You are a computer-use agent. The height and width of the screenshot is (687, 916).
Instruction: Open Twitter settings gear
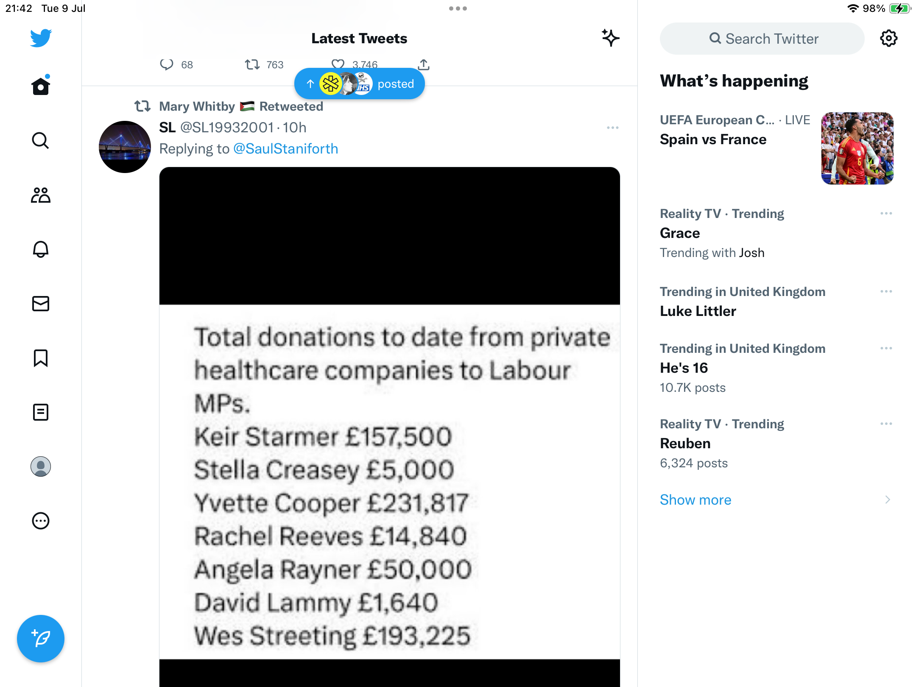[888, 39]
